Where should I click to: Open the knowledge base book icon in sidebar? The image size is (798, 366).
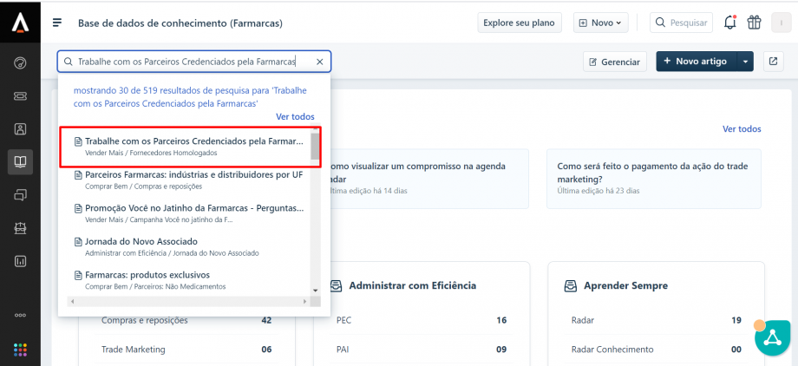coord(20,160)
